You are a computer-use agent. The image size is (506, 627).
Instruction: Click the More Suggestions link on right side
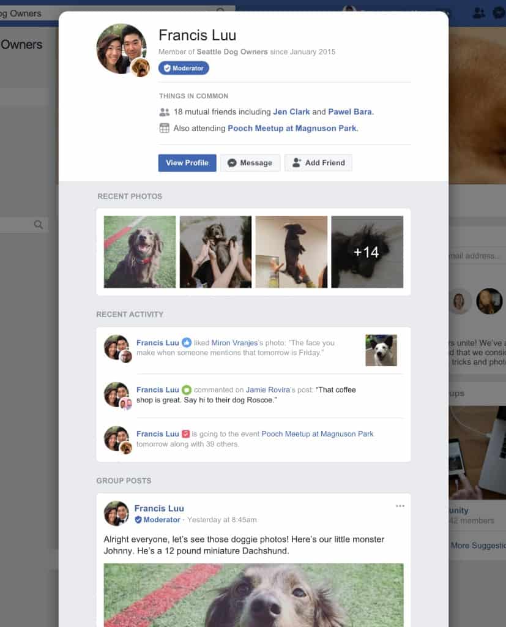tap(478, 546)
